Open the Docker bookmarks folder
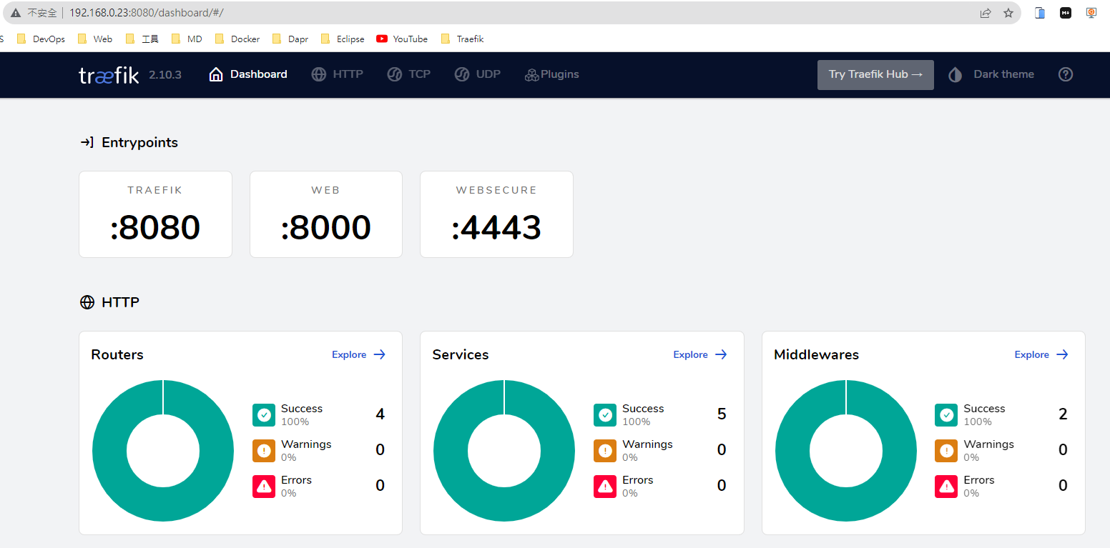 (x=237, y=39)
